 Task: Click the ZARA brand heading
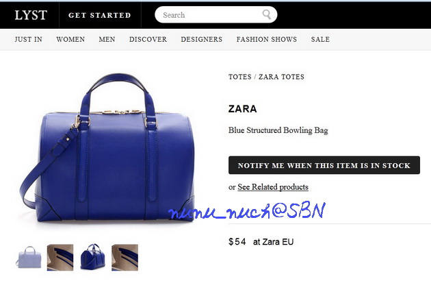pos(242,109)
